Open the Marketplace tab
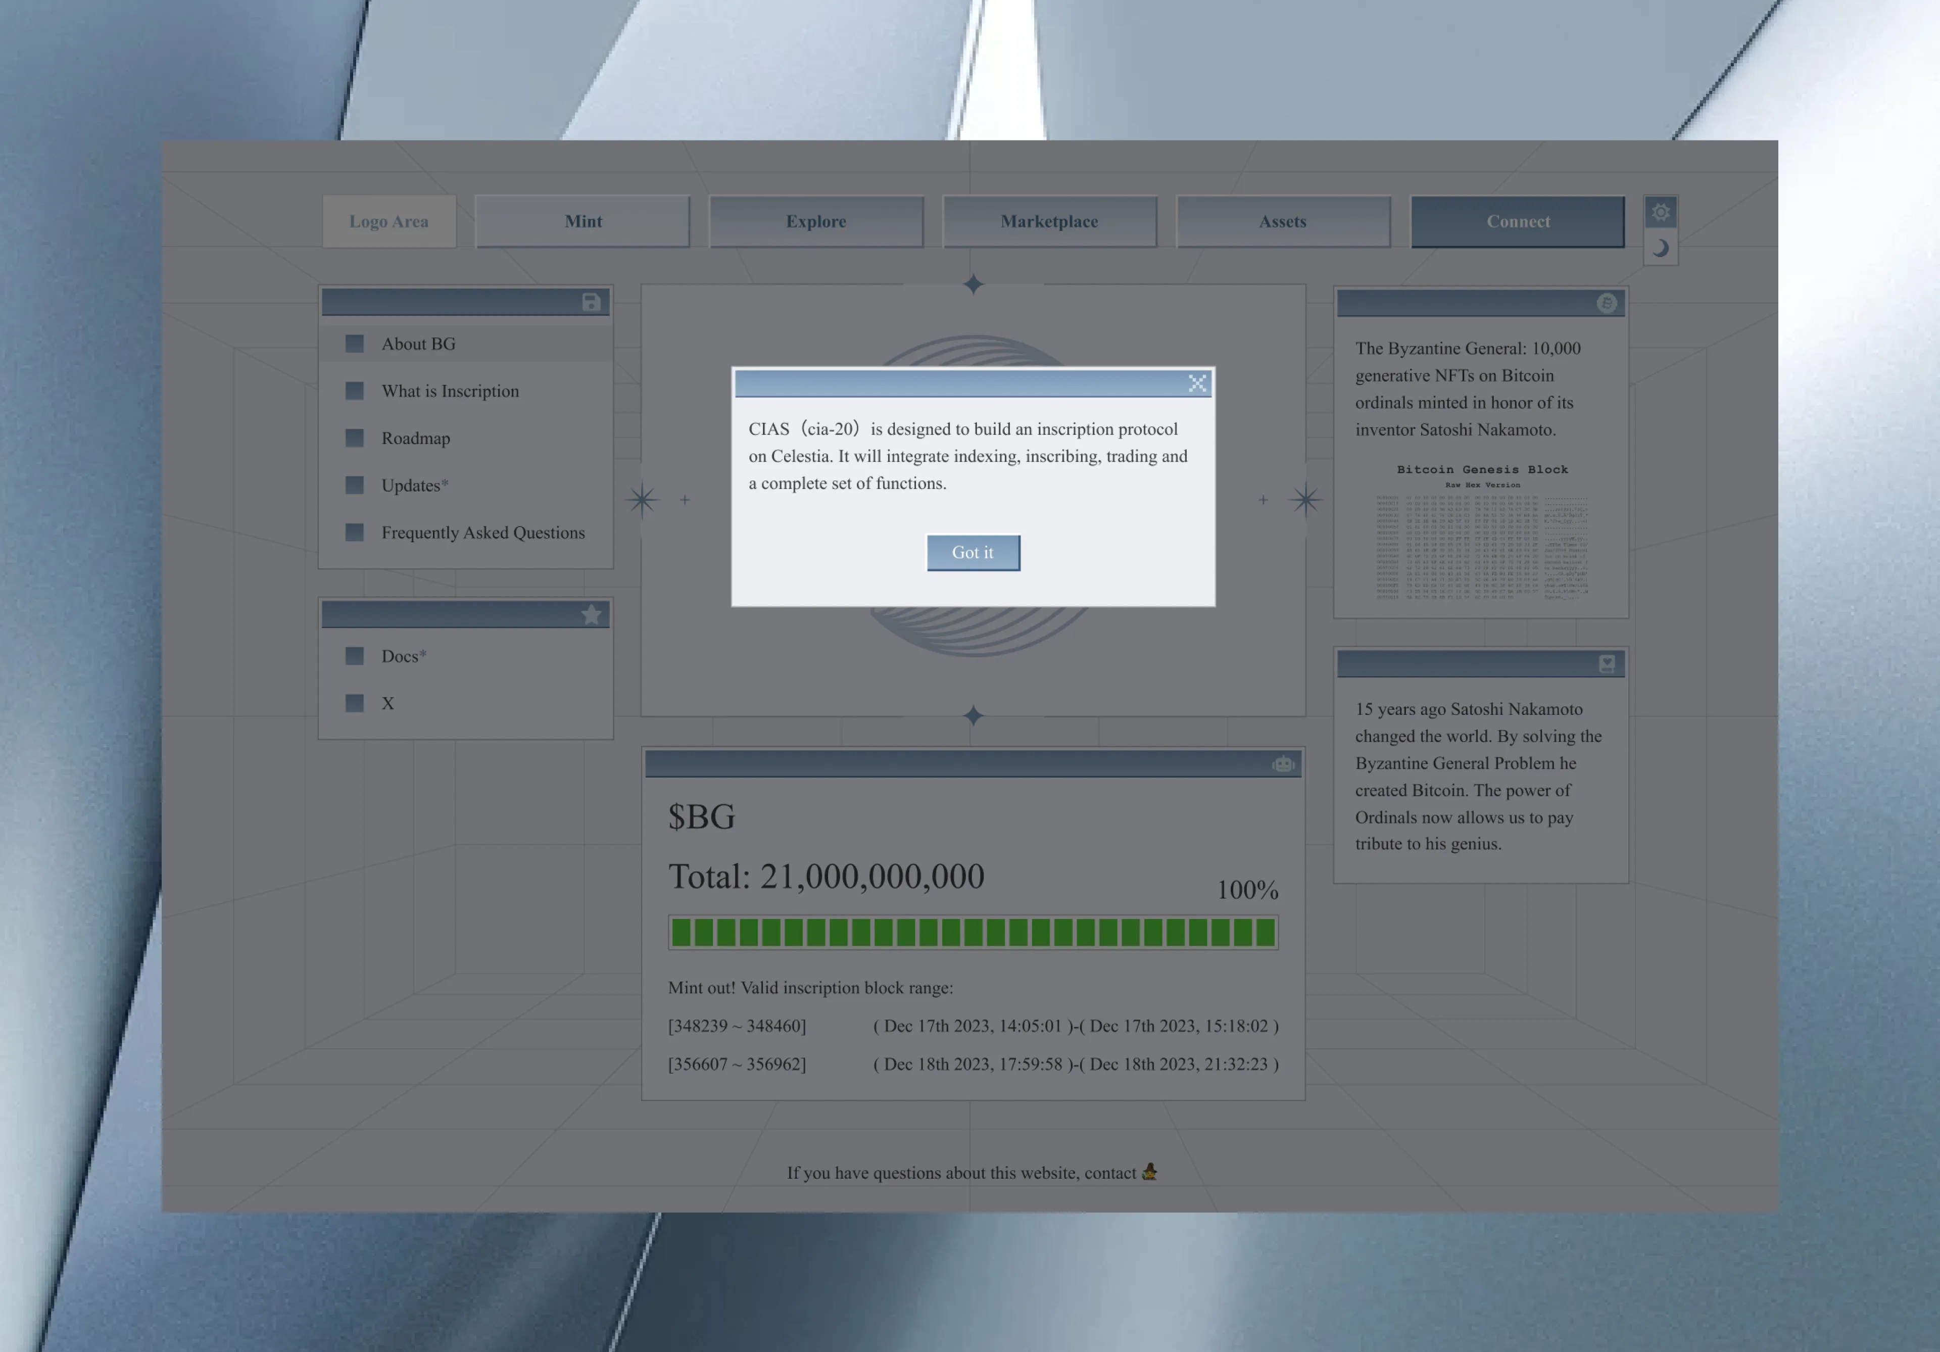This screenshot has width=1940, height=1352. (1049, 221)
